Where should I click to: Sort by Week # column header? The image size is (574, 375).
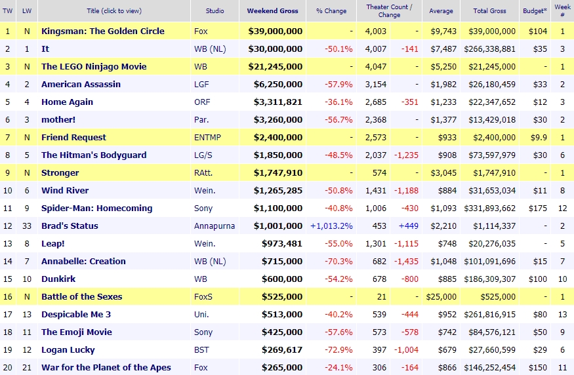point(562,10)
